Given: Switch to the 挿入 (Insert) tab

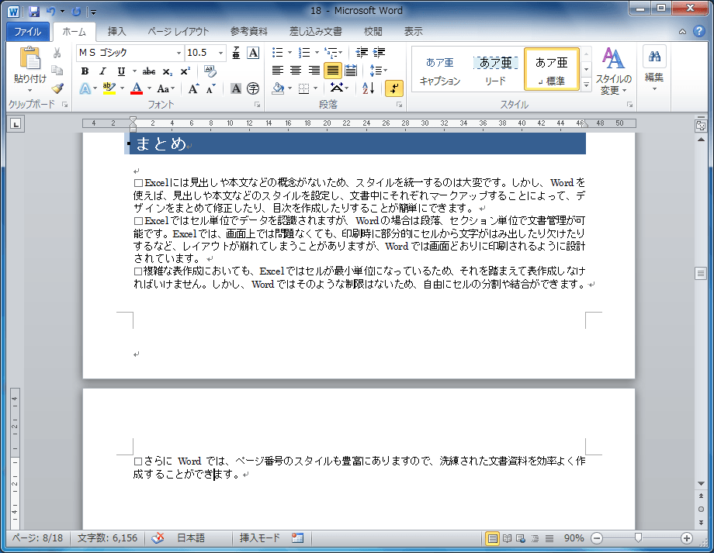Looking at the screenshot, I should (x=117, y=31).
